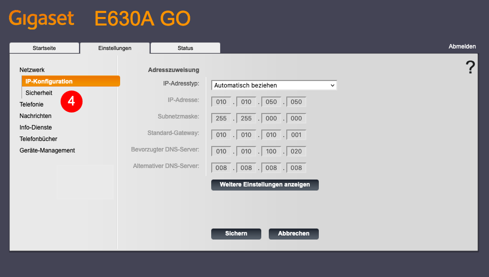Click first octet field of Standard-Gateway
The image size is (489, 277).
click(x=221, y=135)
